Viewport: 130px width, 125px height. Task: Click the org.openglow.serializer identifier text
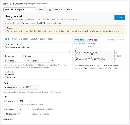[35, 4]
